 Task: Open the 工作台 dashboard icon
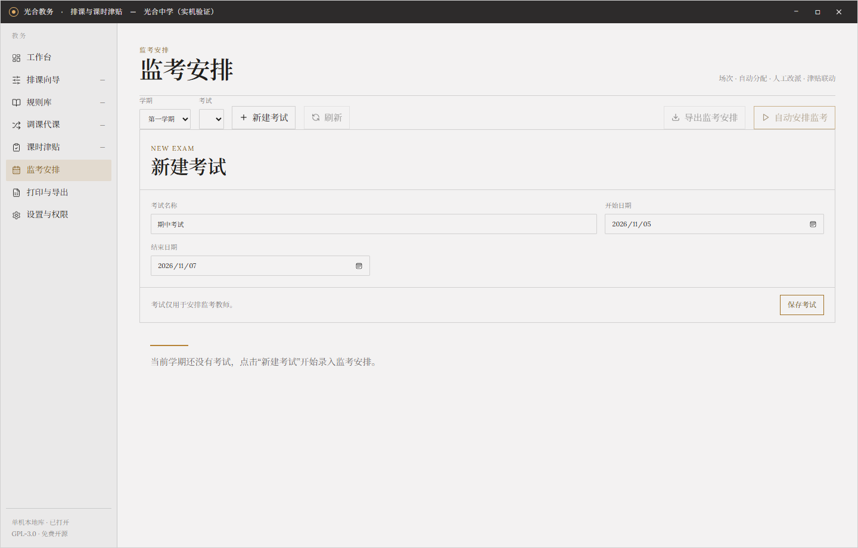[16, 58]
